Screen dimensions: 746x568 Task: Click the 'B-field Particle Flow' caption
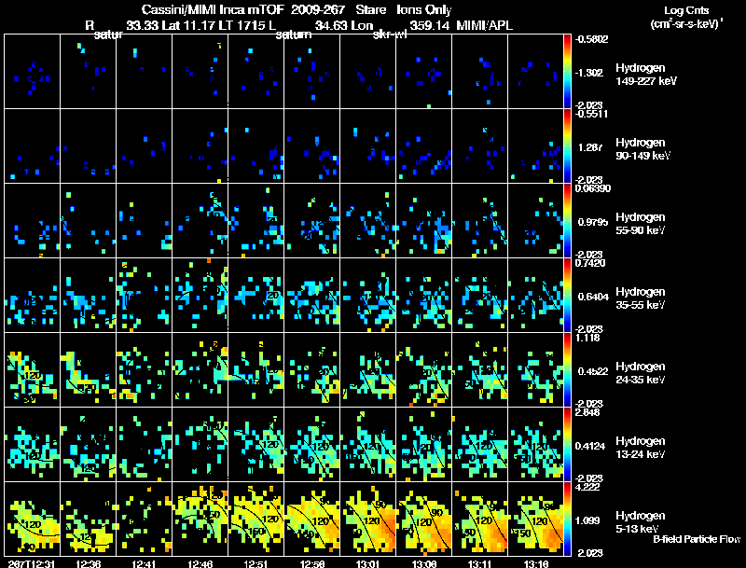tap(697, 539)
